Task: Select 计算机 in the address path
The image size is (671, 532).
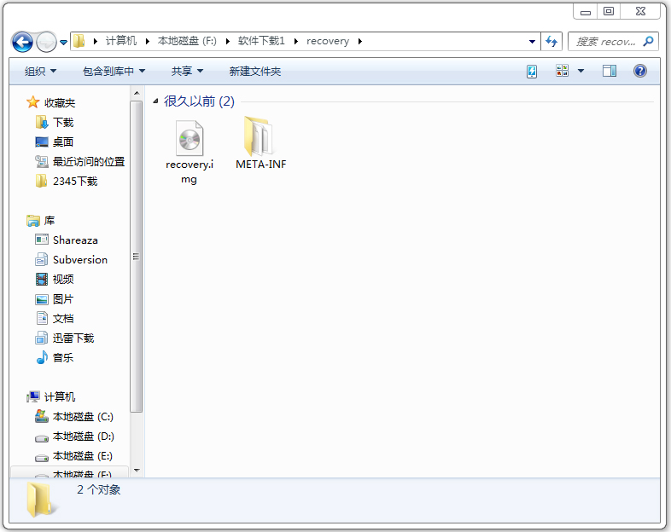Action: [x=121, y=41]
